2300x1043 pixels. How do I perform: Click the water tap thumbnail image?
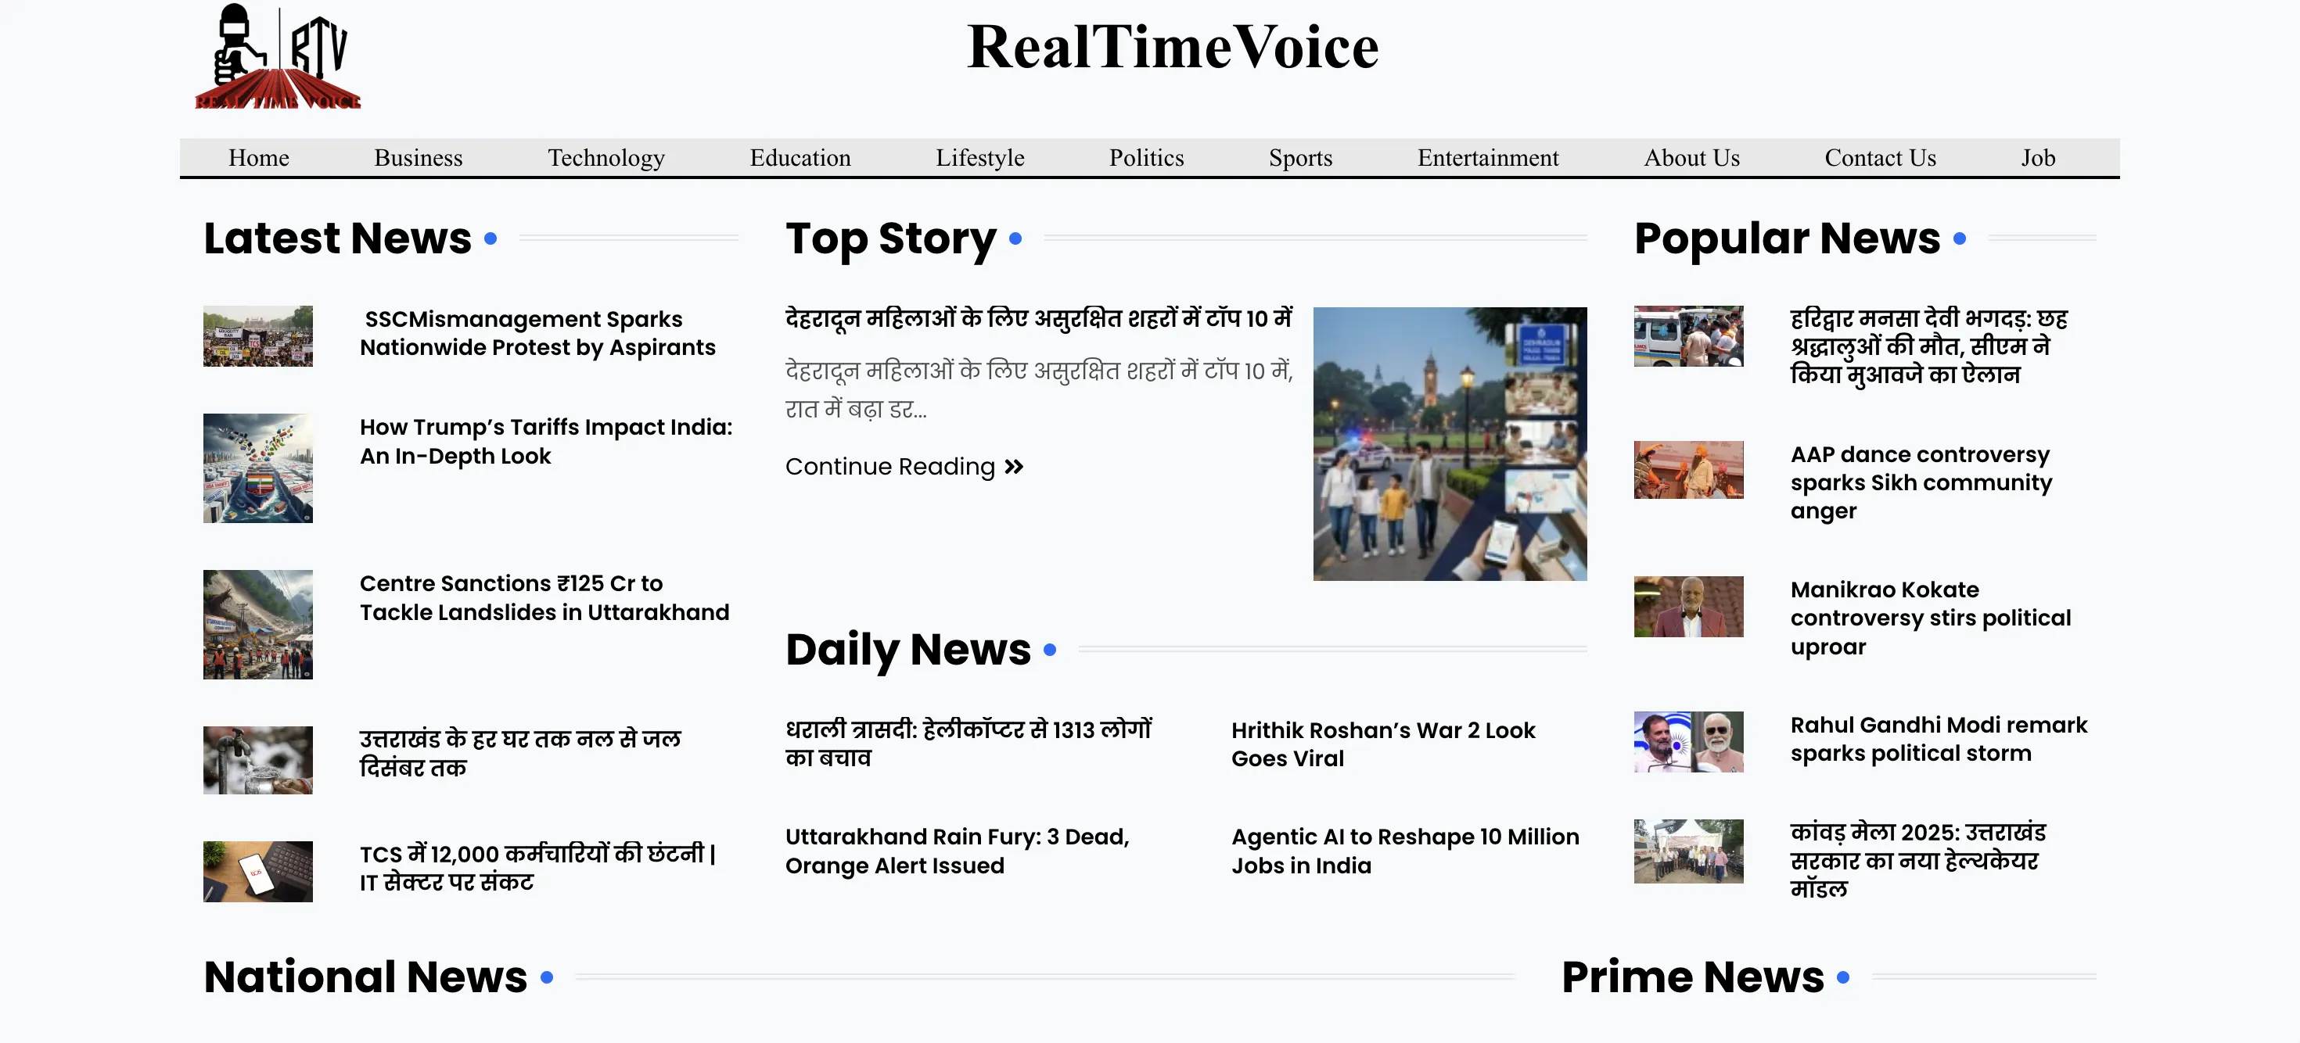(x=258, y=760)
